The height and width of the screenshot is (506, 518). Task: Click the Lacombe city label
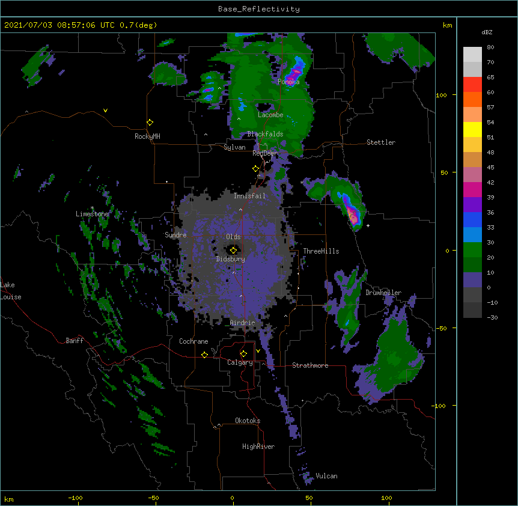(x=270, y=115)
